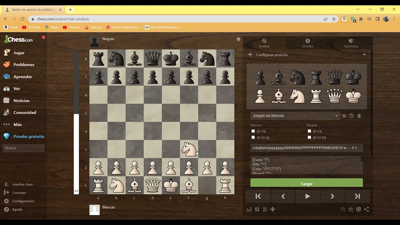Go to first move button
This screenshot has width=400, height=225.
tap(258, 196)
